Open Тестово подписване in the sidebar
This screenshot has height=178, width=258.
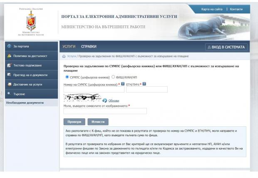click(x=27, y=65)
